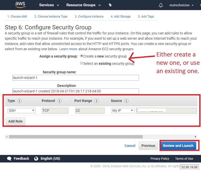Click the Security group name field

pos(75,78)
